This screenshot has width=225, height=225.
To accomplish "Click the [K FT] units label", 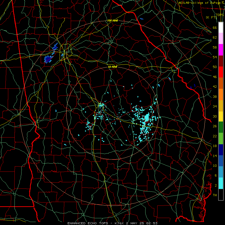I will (211, 17).
